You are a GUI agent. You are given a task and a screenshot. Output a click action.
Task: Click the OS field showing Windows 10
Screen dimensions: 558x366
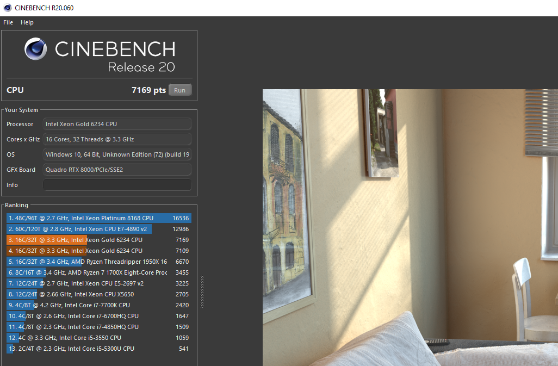(x=117, y=154)
